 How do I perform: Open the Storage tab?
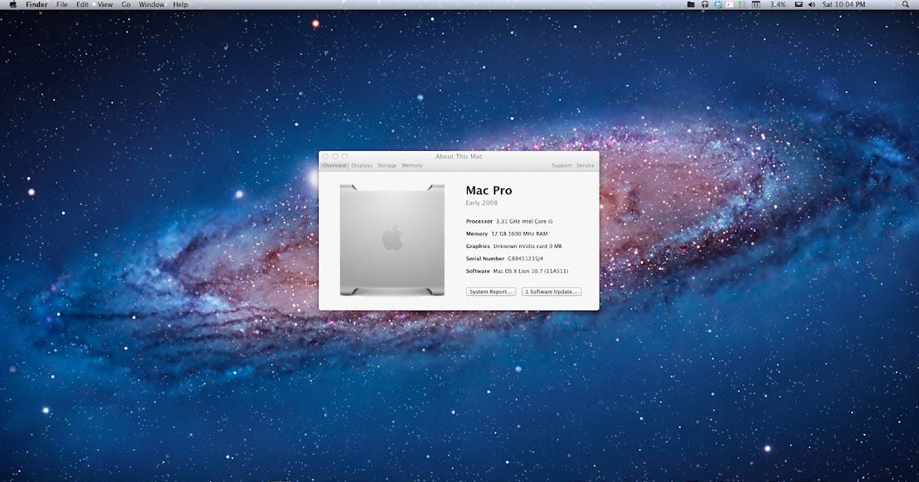tap(386, 164)
